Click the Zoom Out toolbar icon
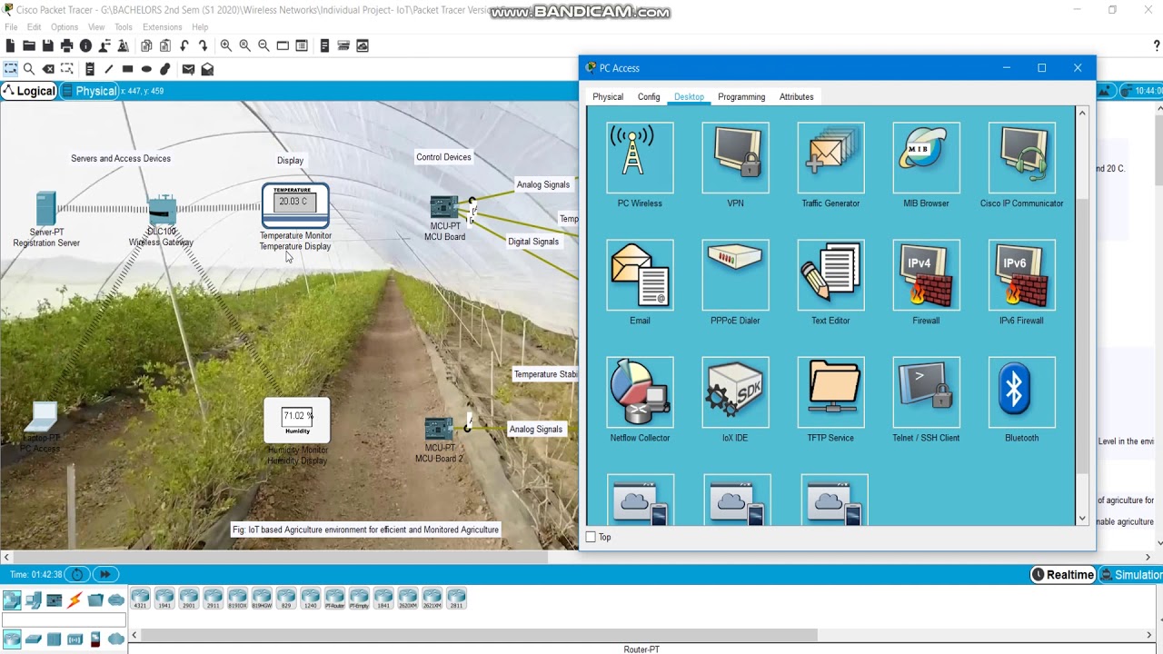This screenshot has width=1163, height=654. [263, 45]
